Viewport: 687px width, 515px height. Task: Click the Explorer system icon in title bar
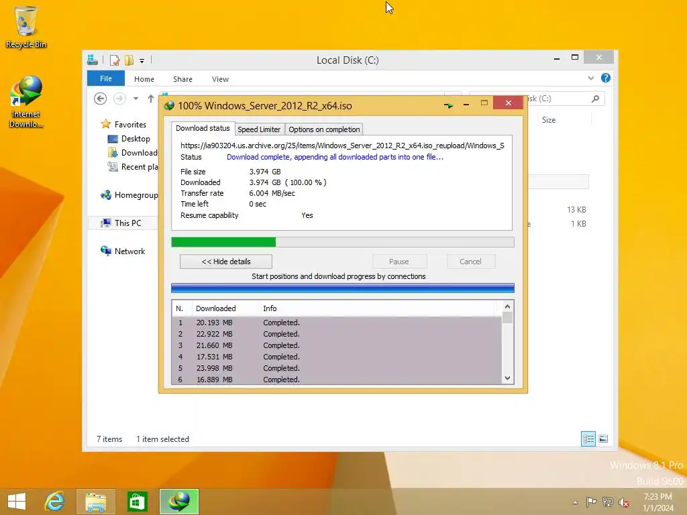click(x=93, y=60)
